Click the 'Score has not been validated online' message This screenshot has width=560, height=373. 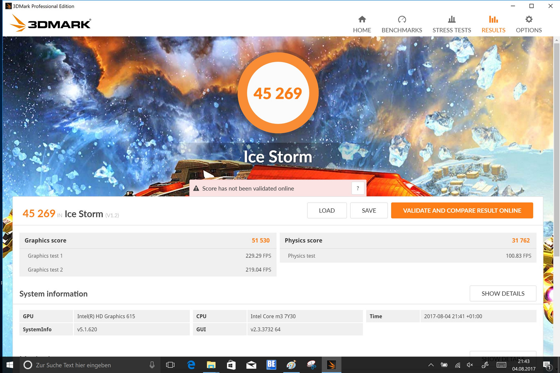coord(248,189)
